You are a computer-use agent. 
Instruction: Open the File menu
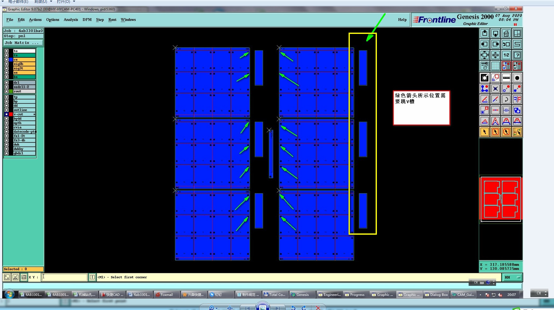point(10,19)
